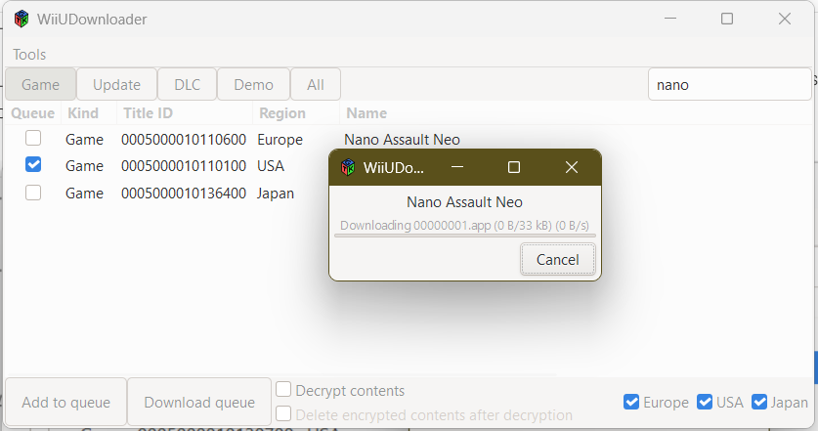This screenshot has width=818, height=431.
Task: Enable the Decrypt contents checkbox
Action: (x=283, y=389)
